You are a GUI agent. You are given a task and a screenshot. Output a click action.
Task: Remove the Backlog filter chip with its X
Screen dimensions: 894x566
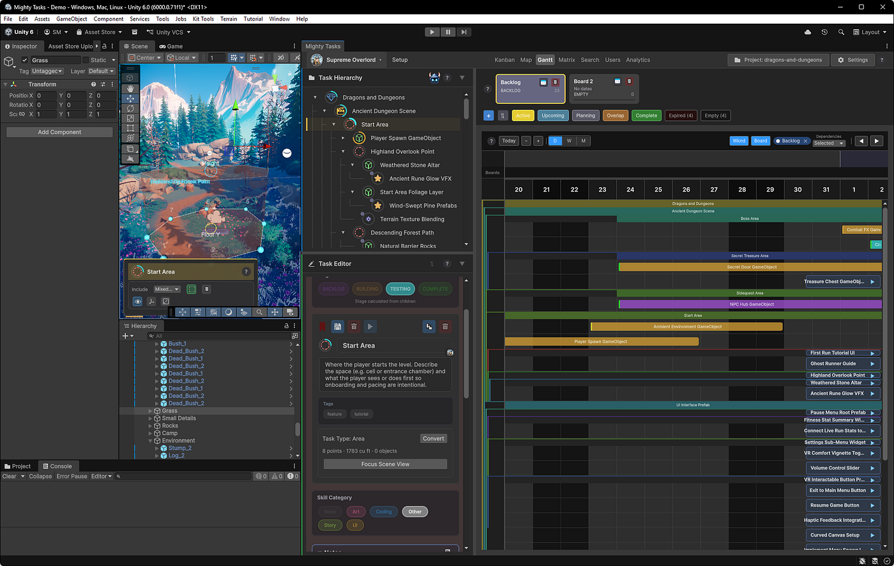(x=806, y=141)
